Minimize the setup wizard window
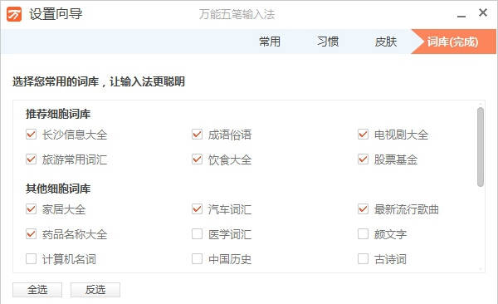498x304 pixels. pos(461,16)
